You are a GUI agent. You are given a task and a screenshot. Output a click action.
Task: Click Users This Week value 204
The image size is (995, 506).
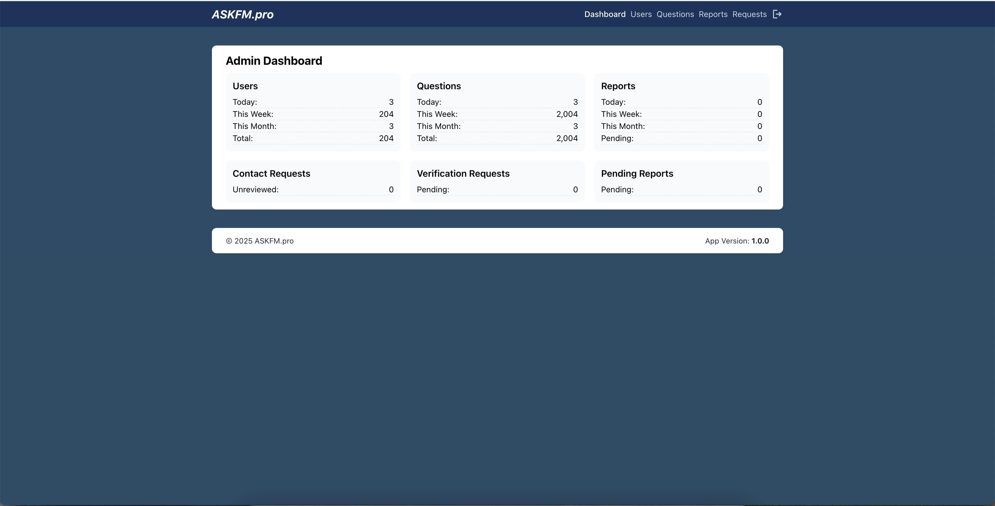coord(386,114)
